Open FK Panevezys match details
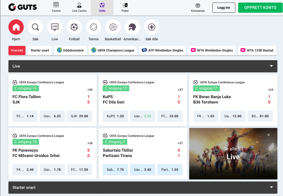Image resolution: width=283 pixels, height=196 pixels. (25, 150)
